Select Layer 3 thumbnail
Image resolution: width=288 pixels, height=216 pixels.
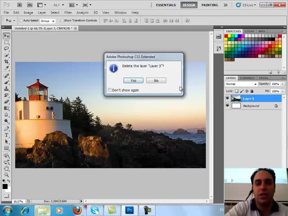(x=236, y=99)
